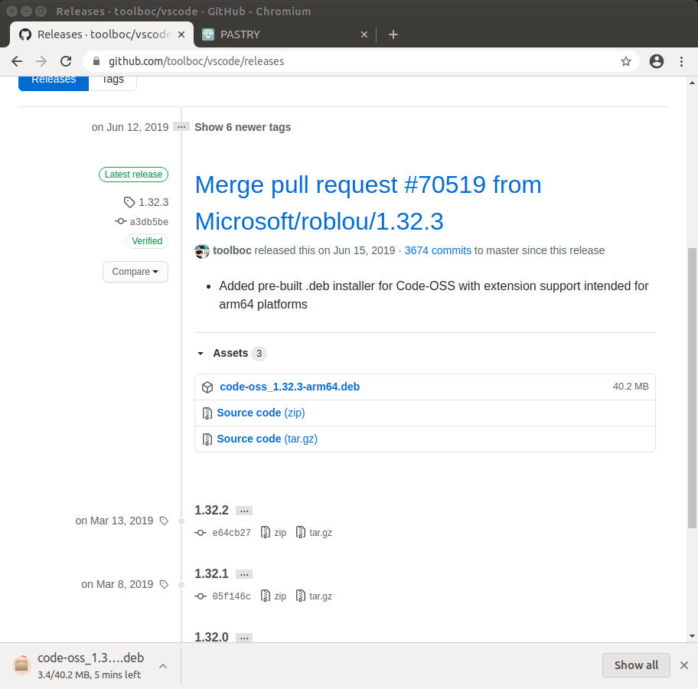This screenshot has width=698, height=689.
Task: Expand the ellipsis next to 1.32.2
Action: [244, 511]
